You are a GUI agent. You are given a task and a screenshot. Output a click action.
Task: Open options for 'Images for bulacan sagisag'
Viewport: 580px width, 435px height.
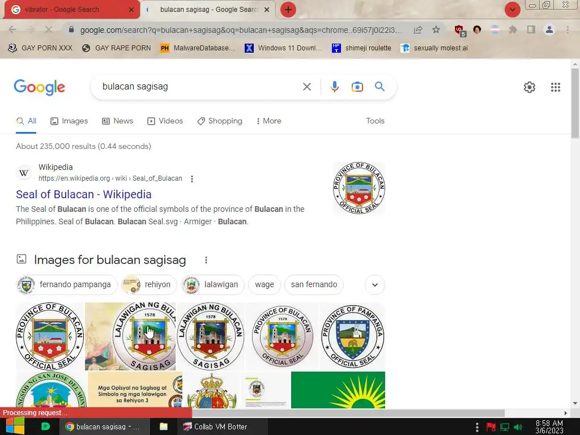(x=206, y=260)
